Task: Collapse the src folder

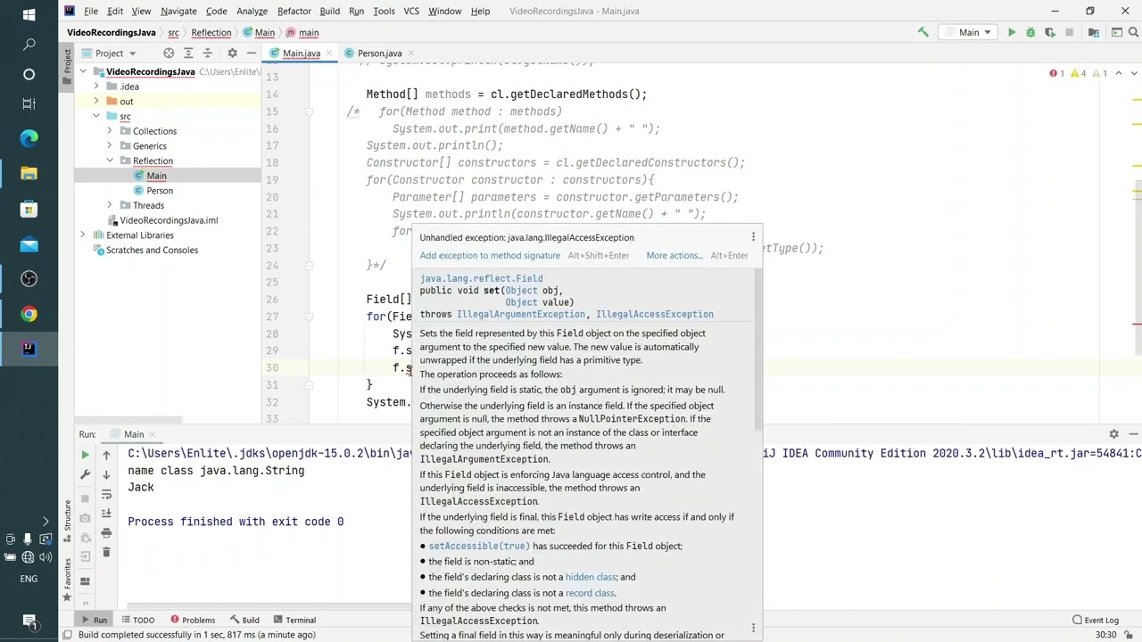Action: 96,116
